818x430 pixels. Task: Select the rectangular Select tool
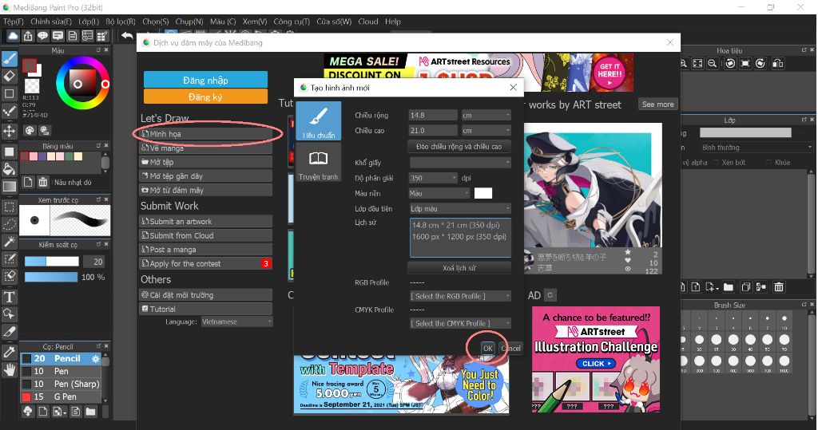10,207
